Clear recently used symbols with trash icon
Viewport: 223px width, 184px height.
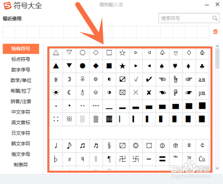(x=215, y=32)
